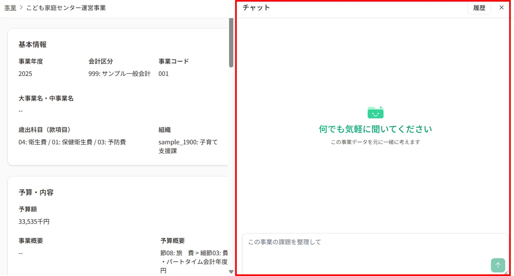Click the 予算概要 label

(x=172, y=241)
